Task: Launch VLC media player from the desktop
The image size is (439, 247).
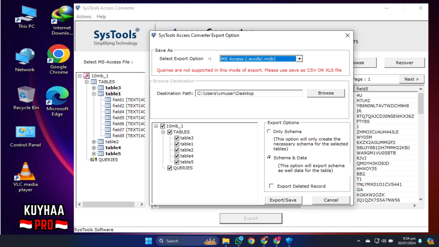Action: pos(25,177)
